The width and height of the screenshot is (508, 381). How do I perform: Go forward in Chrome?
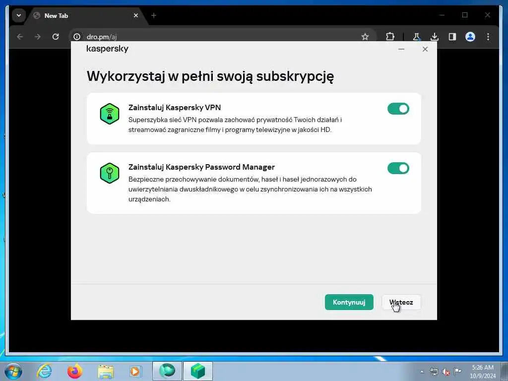(x=38, y=37)
